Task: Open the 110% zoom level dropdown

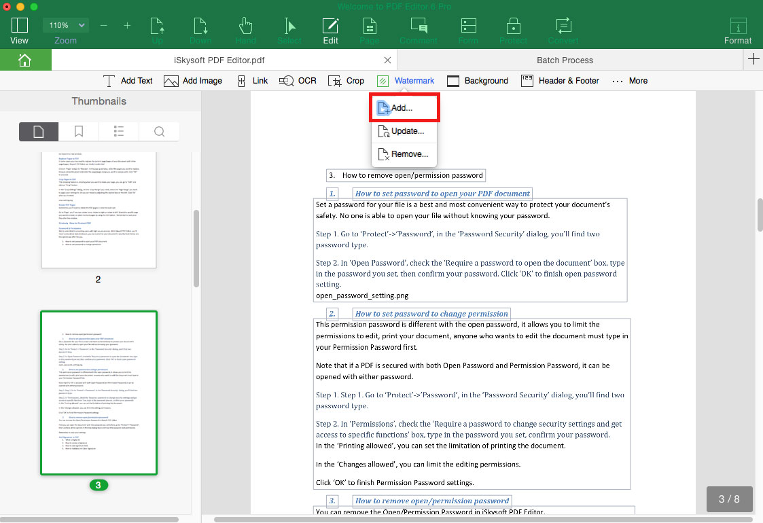Action: point(66,25)
